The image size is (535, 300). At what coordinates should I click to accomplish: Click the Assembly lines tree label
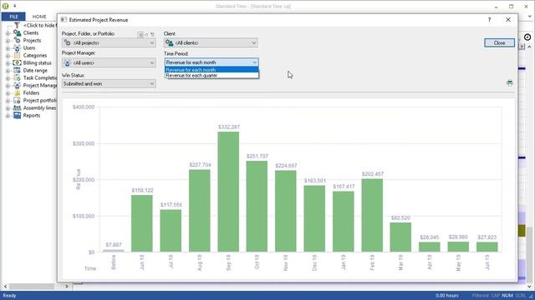pyautogui.click(x=39, y=107)
